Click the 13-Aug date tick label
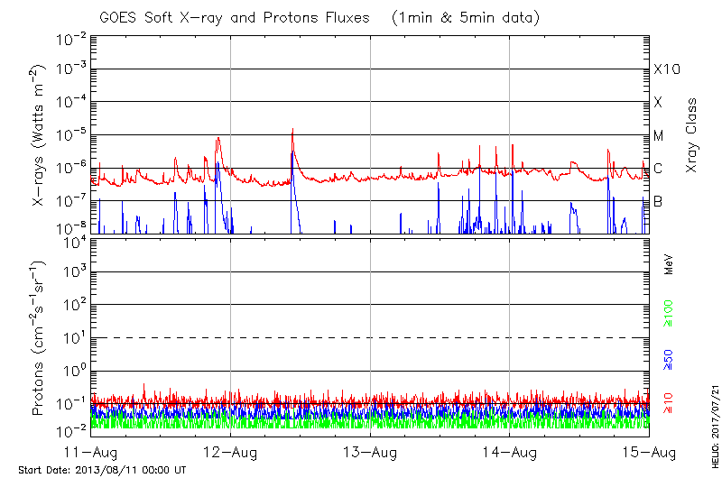The width and height of the screenshot is (722, 478). 370,450
